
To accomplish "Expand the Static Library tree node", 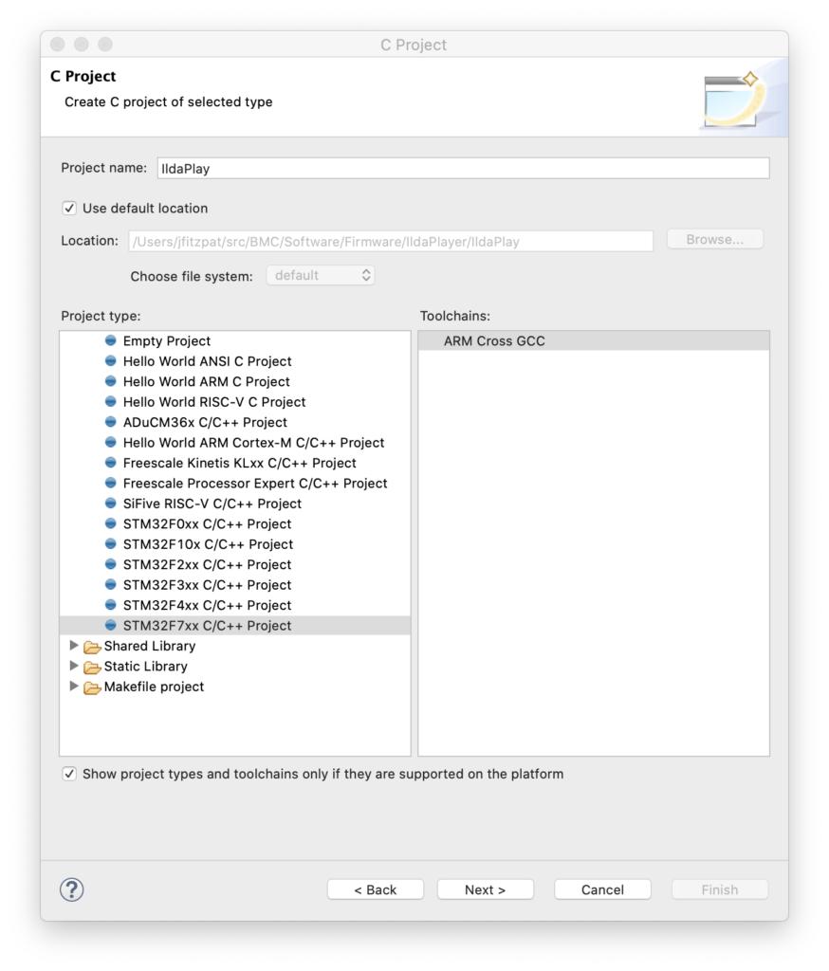I will coord(75,667).
